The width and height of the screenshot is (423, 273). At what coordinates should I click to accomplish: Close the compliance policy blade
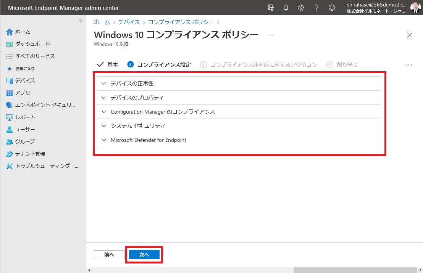tap(410, 35)
